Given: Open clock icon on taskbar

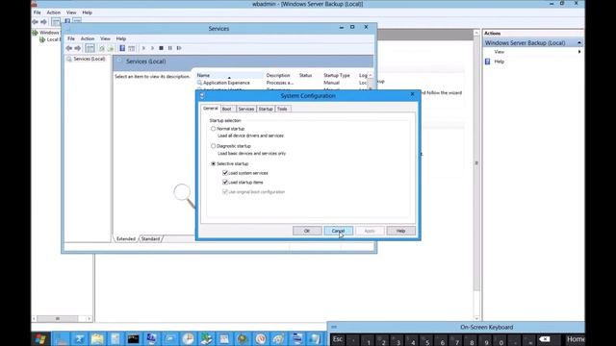Looking at the screenshot, I should [x=189, y=339].
